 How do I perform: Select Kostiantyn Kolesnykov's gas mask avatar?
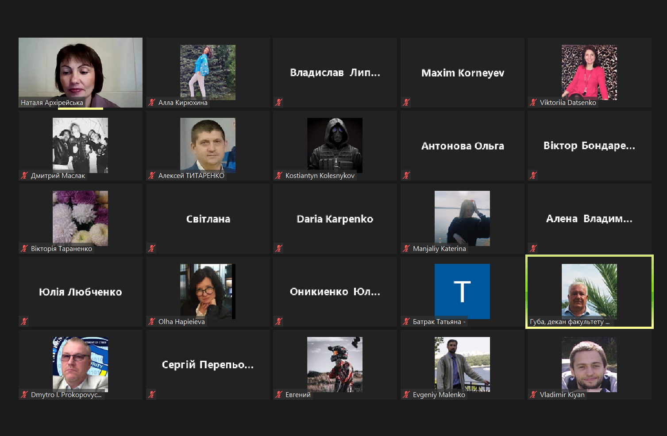335,145
